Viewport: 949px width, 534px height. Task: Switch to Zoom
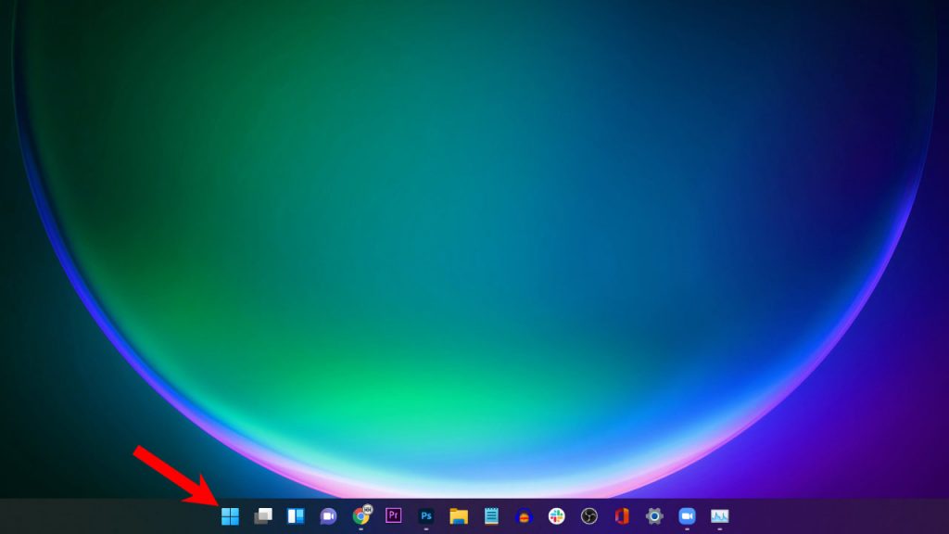click(x=687, y=515)
